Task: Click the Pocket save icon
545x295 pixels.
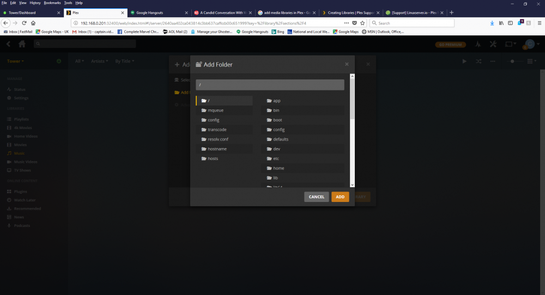Action: coord(355,23)
